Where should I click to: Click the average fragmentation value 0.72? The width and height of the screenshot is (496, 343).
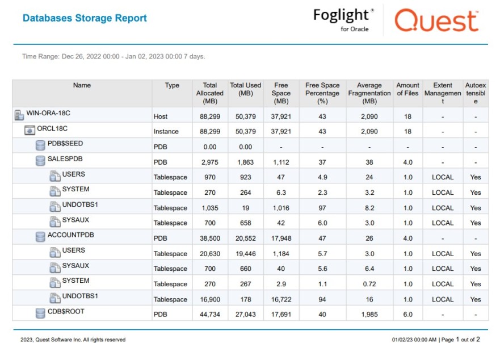pos(369,284)
